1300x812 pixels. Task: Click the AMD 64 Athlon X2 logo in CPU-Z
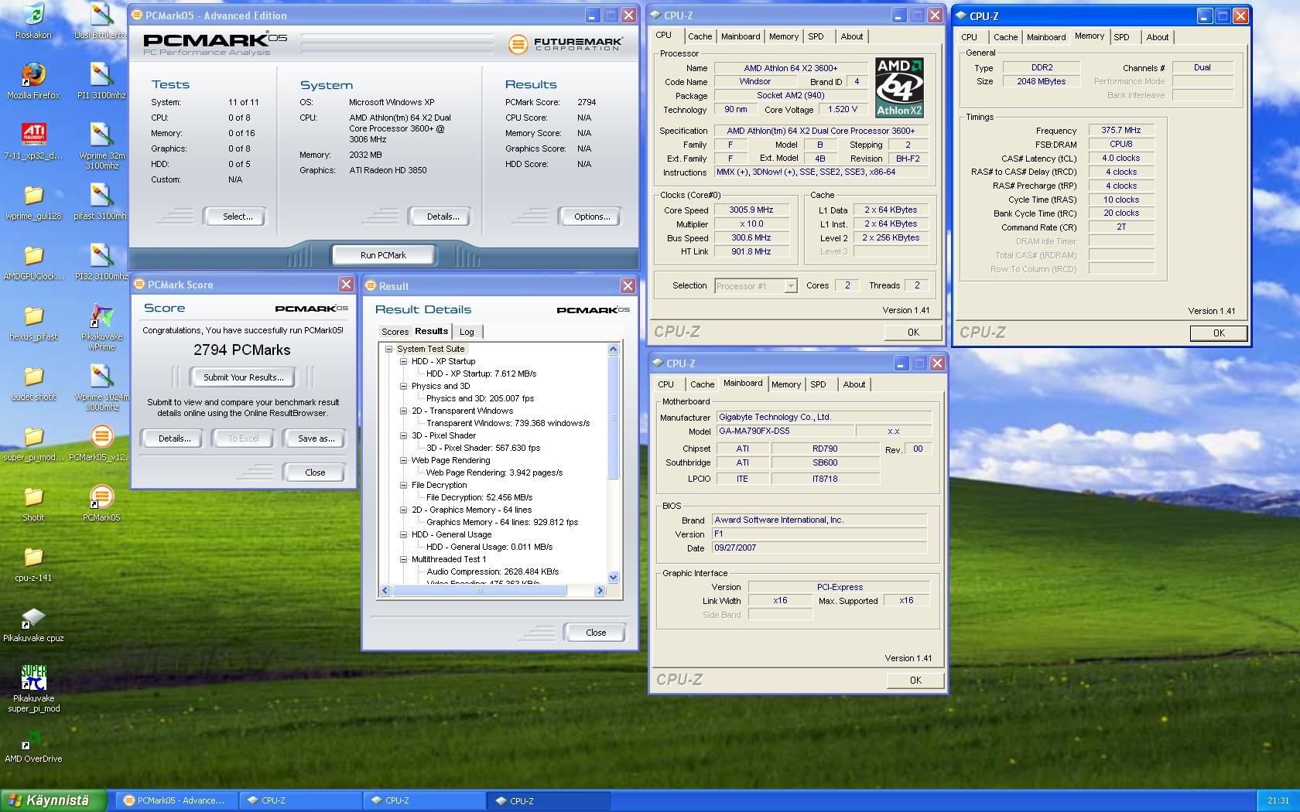coord(899,87)
